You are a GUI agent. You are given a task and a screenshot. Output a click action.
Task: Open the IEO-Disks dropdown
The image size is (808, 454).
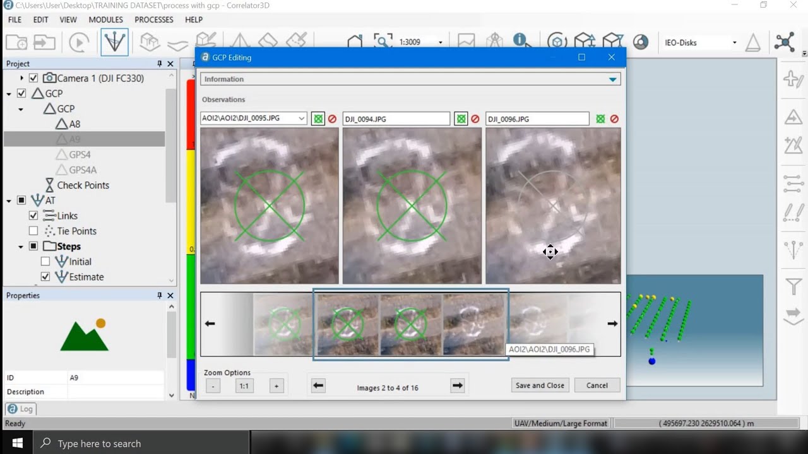pyautogui.click(x=734, y=42)
